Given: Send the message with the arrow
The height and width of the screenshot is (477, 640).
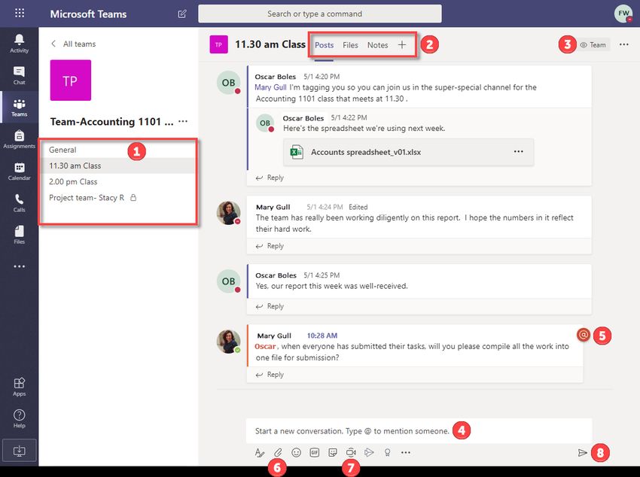Looking at the screenshot, I should coord(583,452).
